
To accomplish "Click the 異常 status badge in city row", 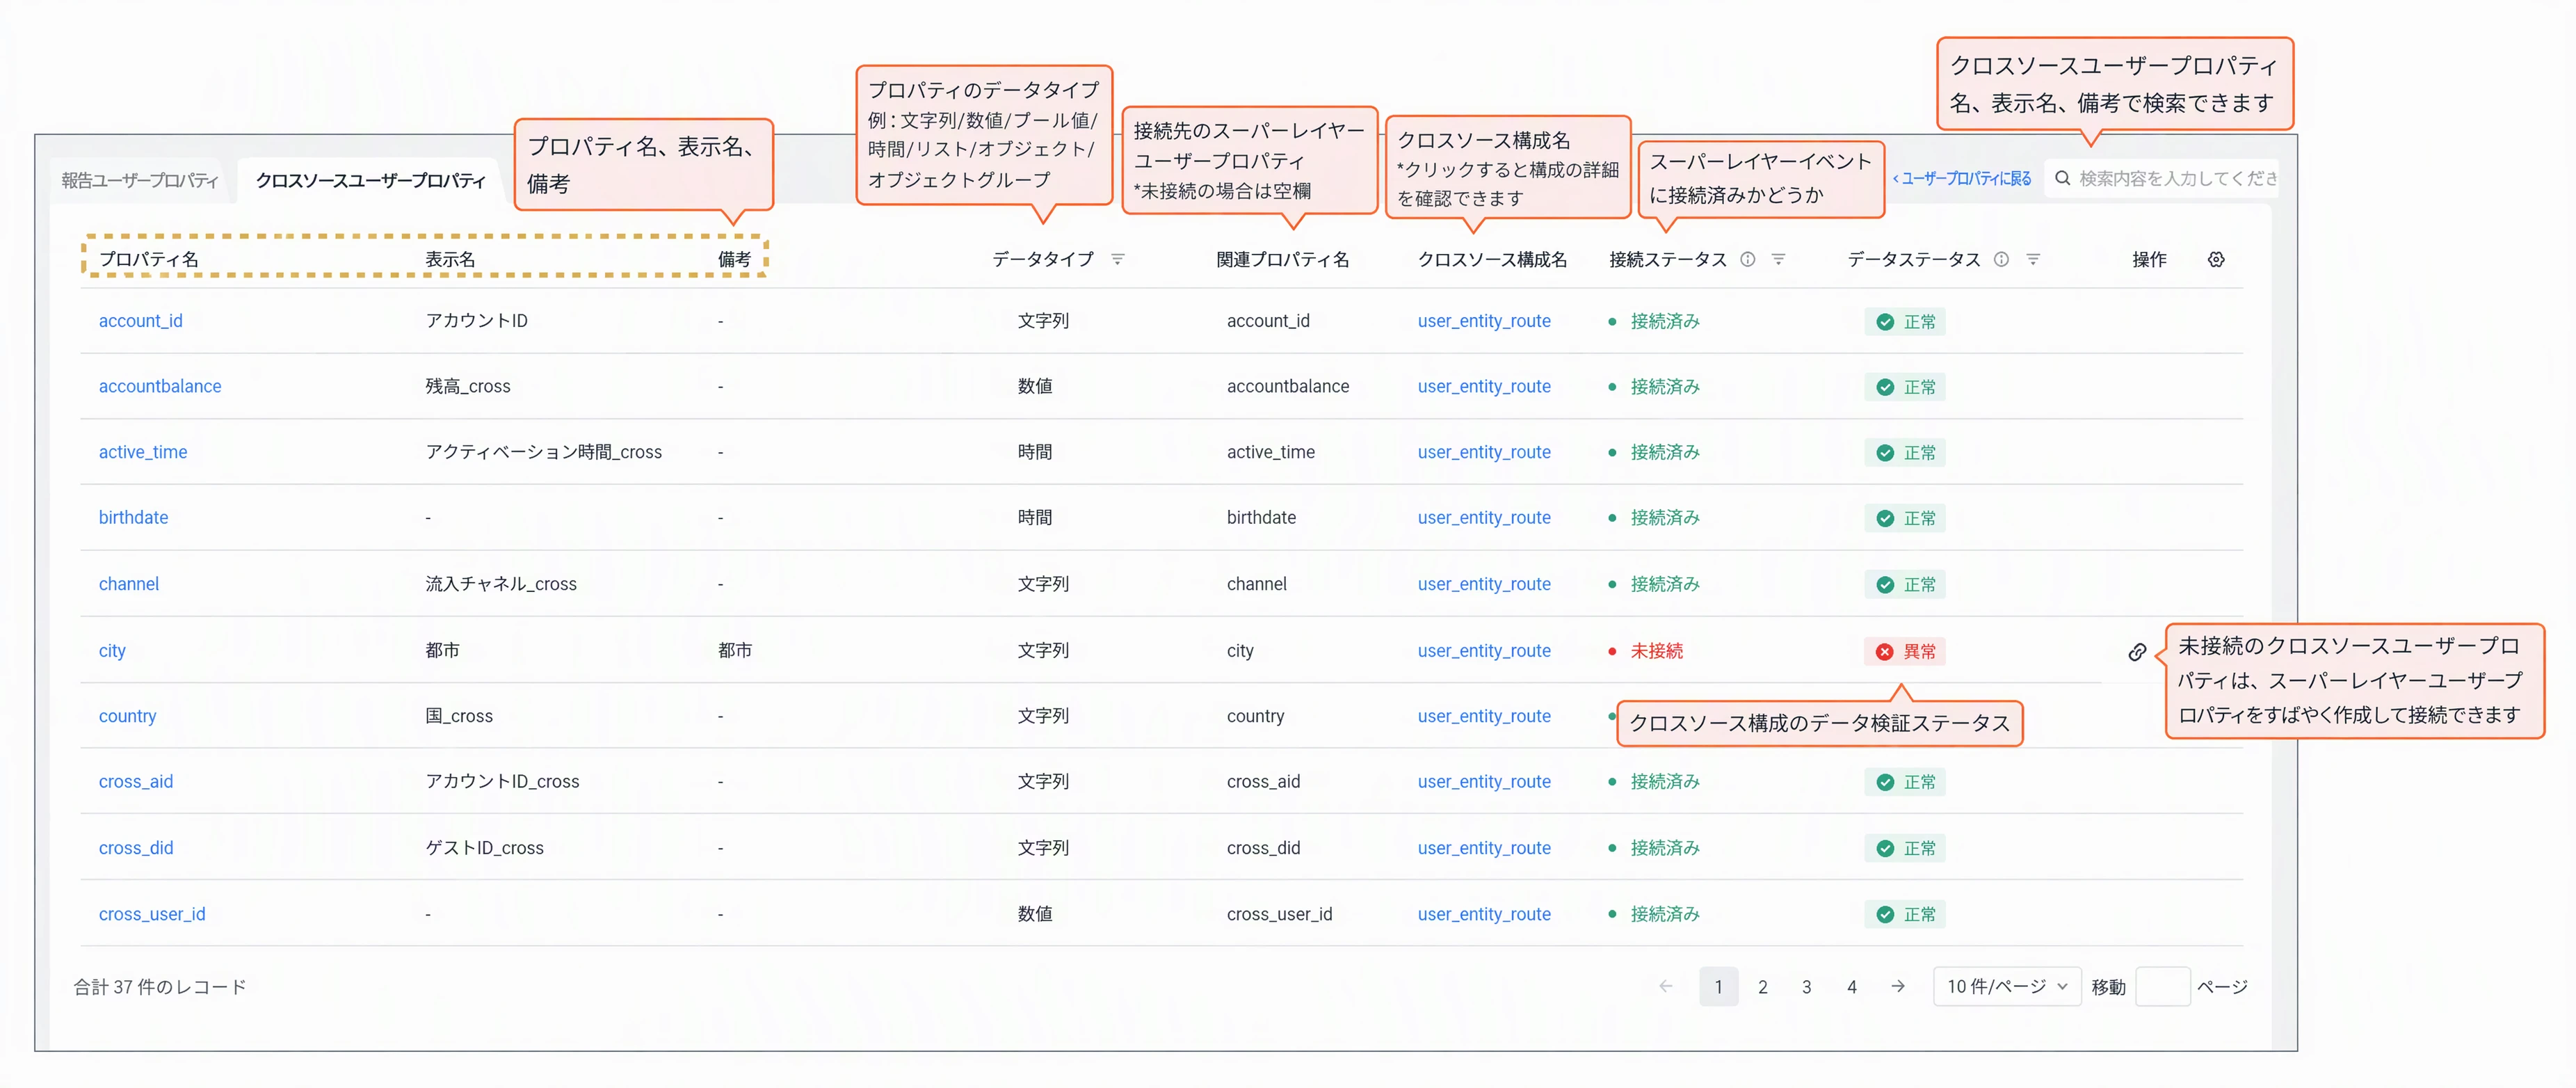I will point(1905,652).
